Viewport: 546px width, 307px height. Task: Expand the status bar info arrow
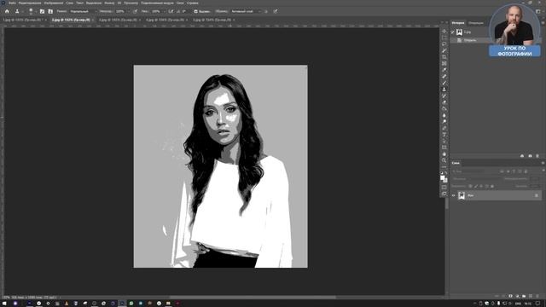[61, 298]
